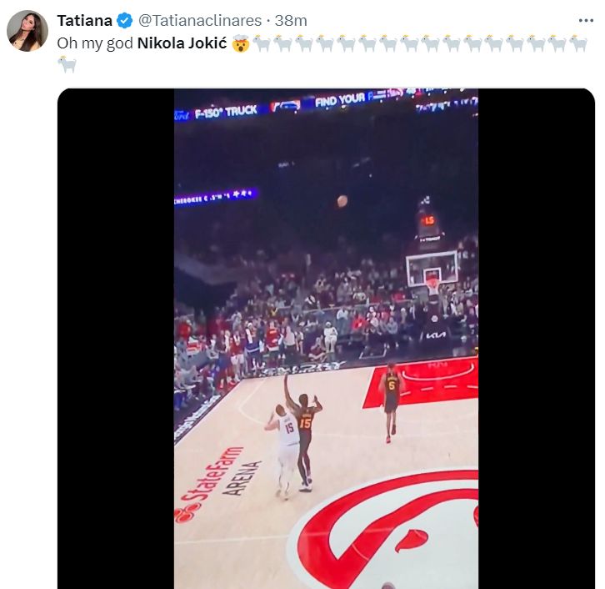Image resolution: width=605 pixels, height=589 pixels.
Task: Click the shot clock above the backboard
Action: (429, 221)
